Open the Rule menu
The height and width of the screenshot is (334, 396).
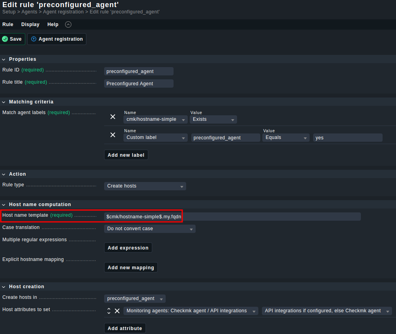(x=8, y=24)
